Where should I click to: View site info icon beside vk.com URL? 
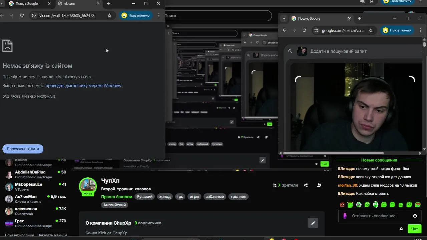pos(34,15)
